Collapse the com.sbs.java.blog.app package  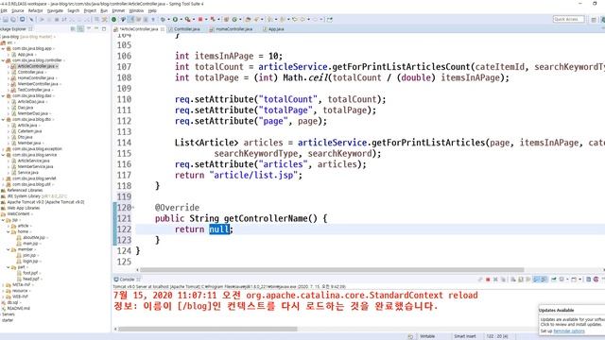(x=4, y=48)
